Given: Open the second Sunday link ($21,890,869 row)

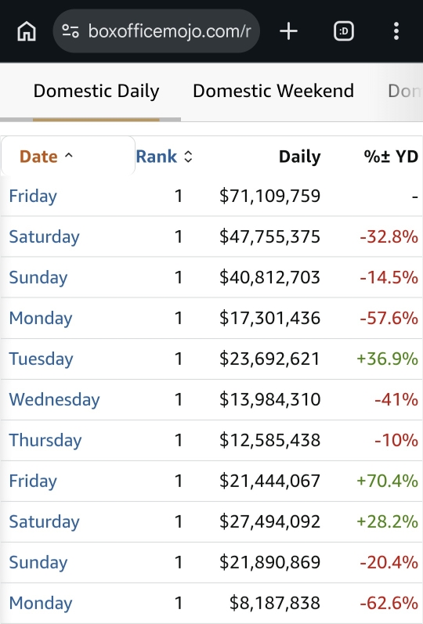Looking at the screenshot, I should click(38, 562).
